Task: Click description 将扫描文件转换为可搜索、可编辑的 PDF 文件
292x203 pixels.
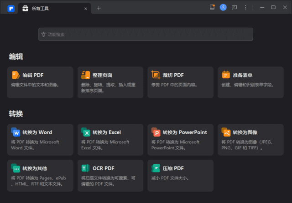Action: (108, 181)
